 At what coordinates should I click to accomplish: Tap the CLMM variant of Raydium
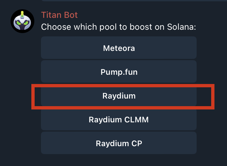119,119
